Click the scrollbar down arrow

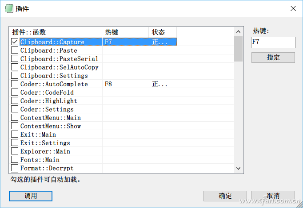(x=238, y=168)
